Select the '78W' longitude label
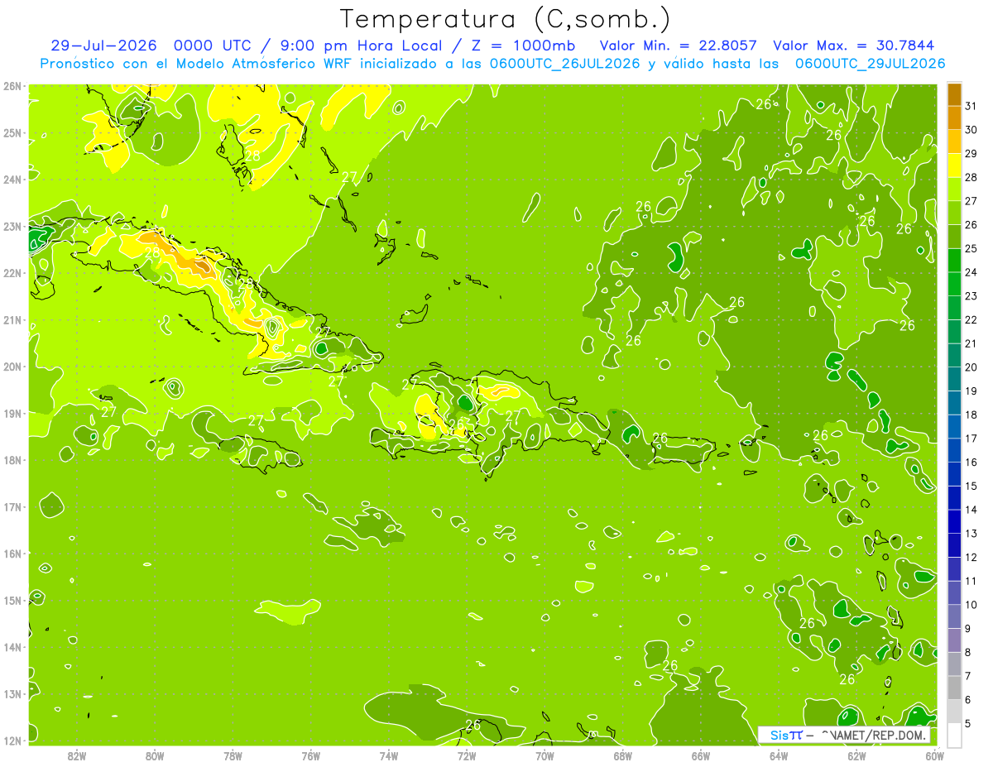 [233, 755]
